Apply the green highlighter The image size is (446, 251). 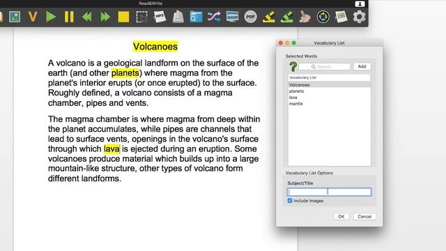pos(286,17)
